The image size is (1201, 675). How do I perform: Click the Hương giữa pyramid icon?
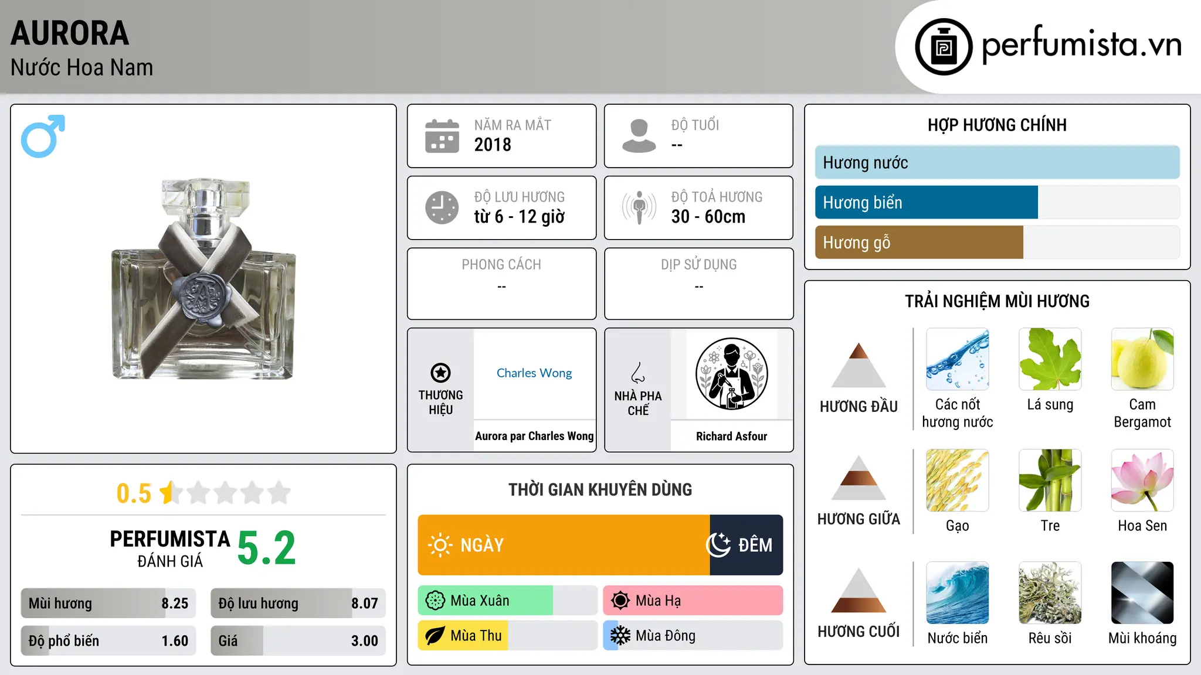click(x=859, y=478)
